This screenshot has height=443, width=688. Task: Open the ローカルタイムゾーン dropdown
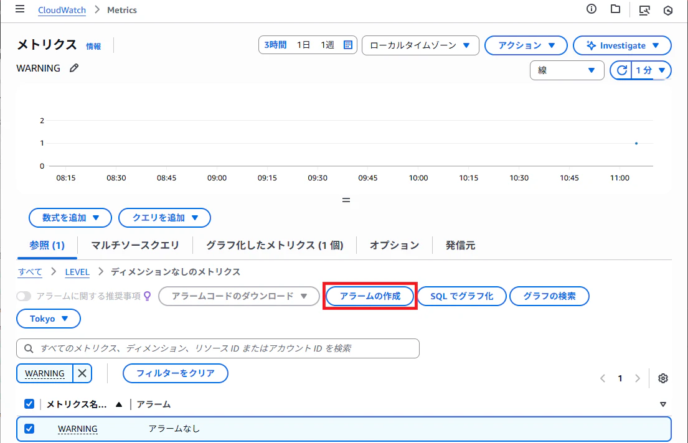click(420, 45)
